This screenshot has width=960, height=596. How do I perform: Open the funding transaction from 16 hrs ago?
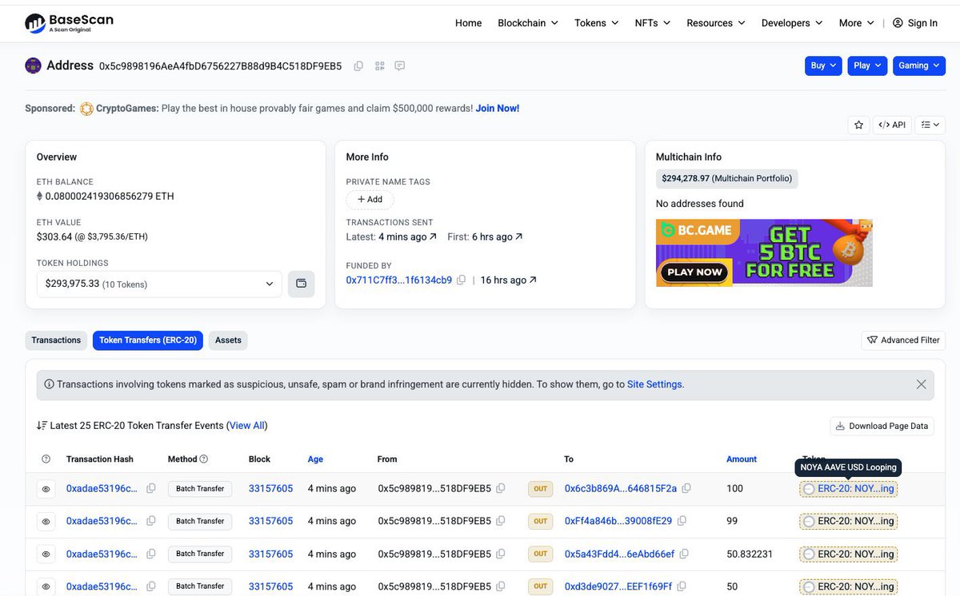tap(508, 280)
